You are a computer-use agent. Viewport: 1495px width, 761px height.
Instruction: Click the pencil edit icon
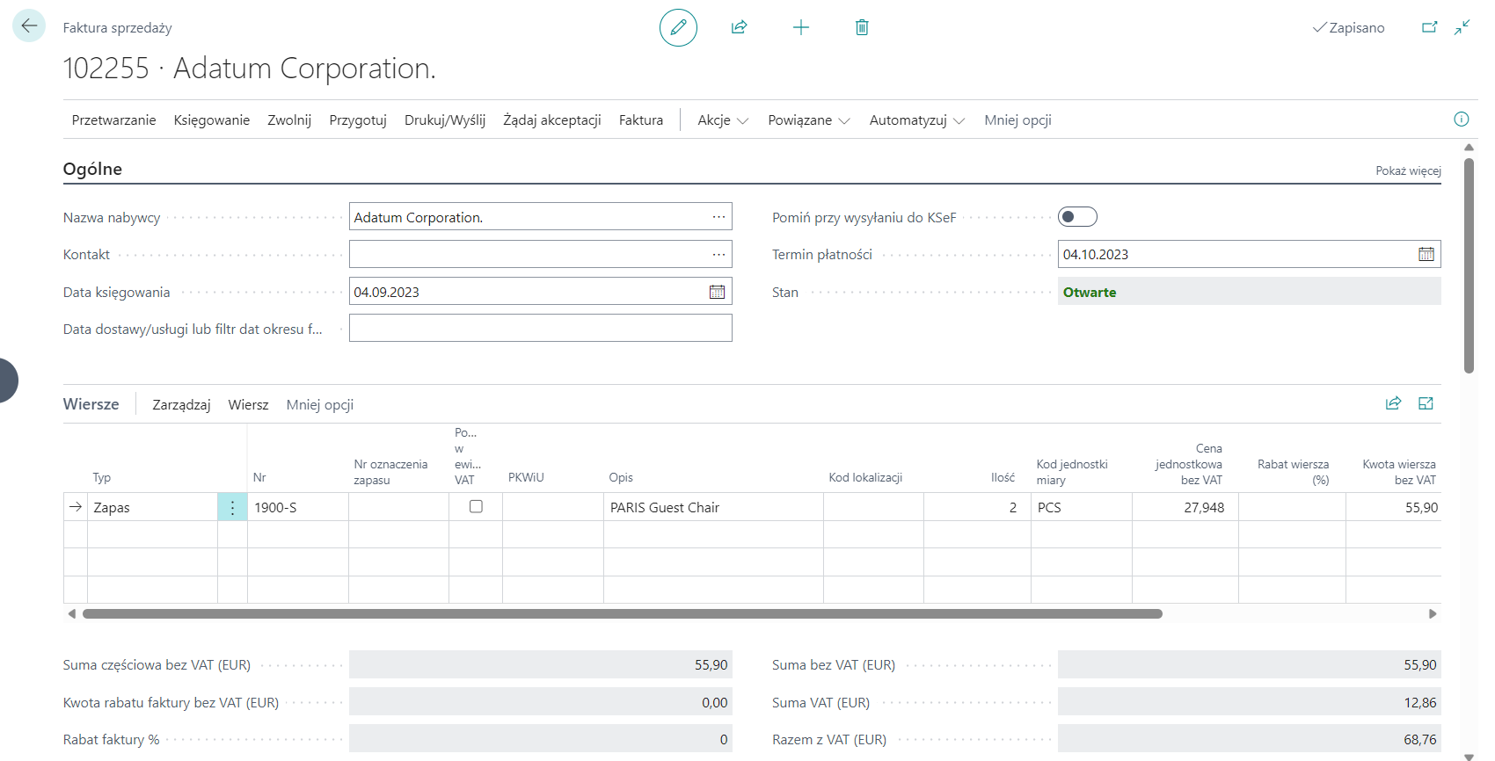(x=678, y=28)
